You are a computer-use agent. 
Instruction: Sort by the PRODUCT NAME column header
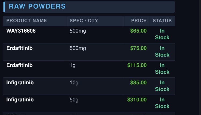pyautogui.click(x=27, y=21)
